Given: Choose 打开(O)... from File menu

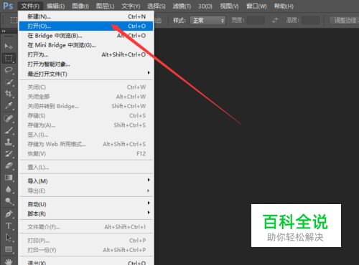Looking at the screenshot, I should (86, 26).
